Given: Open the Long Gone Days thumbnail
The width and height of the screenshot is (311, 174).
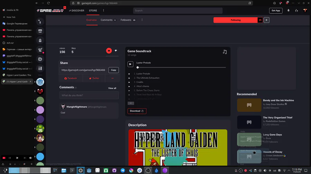Looking at the screenshot, I should (249, 139).
